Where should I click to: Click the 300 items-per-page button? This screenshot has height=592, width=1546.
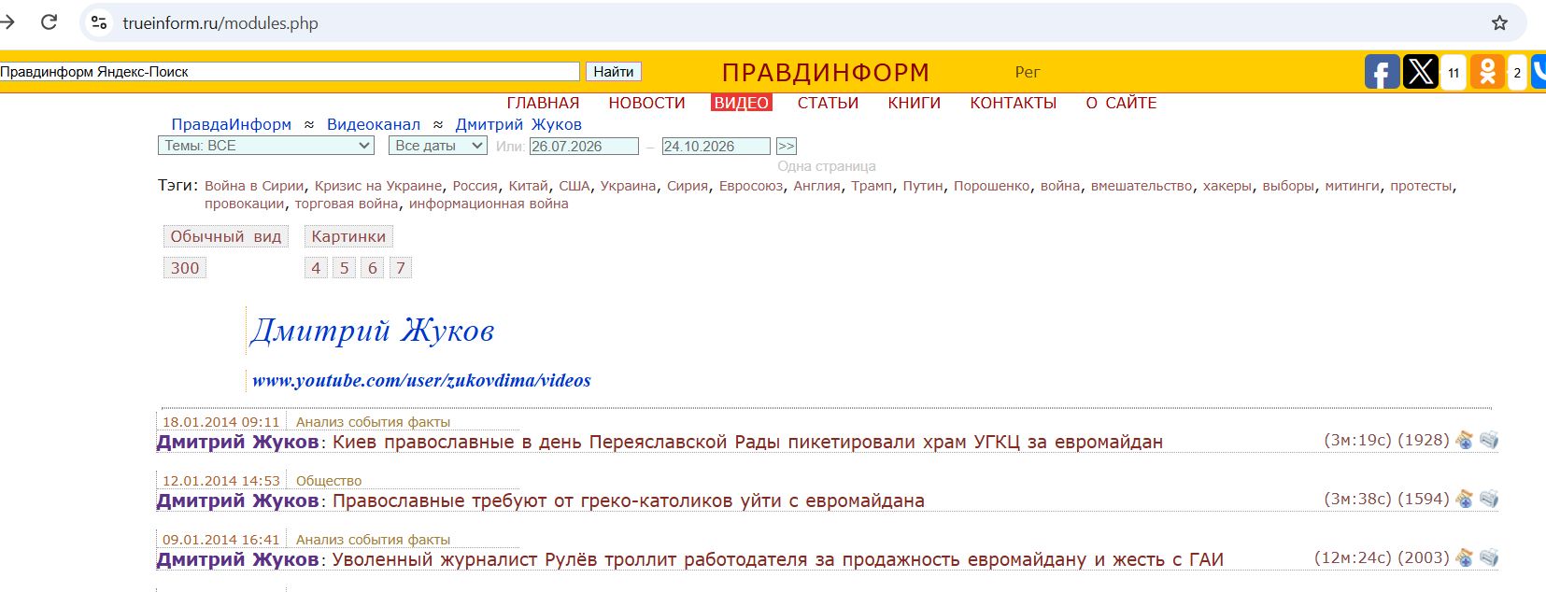click(185, 268)
